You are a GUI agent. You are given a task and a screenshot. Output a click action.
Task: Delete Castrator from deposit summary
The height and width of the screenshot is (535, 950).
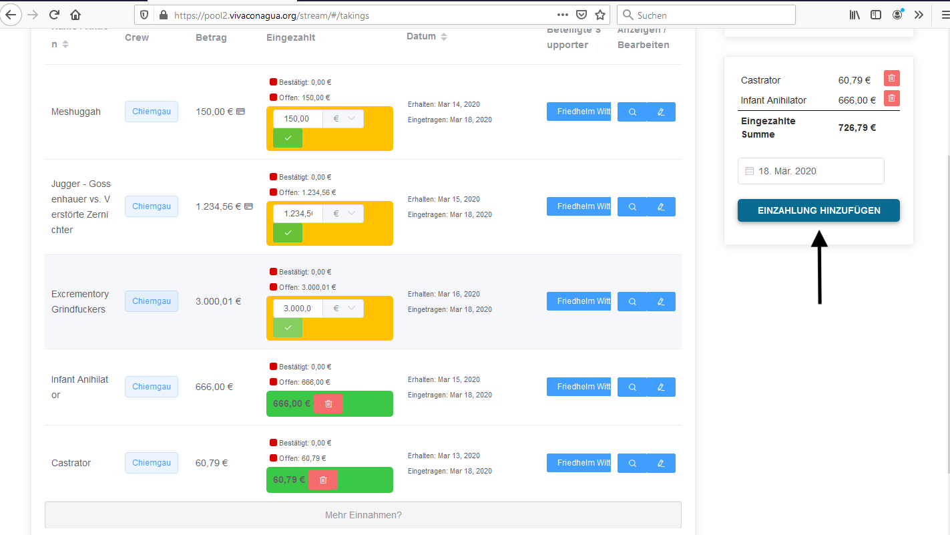pyautogui.click(x=891, y=79)
